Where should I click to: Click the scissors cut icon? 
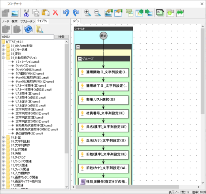pyautogui.click(x=26, y=13)
